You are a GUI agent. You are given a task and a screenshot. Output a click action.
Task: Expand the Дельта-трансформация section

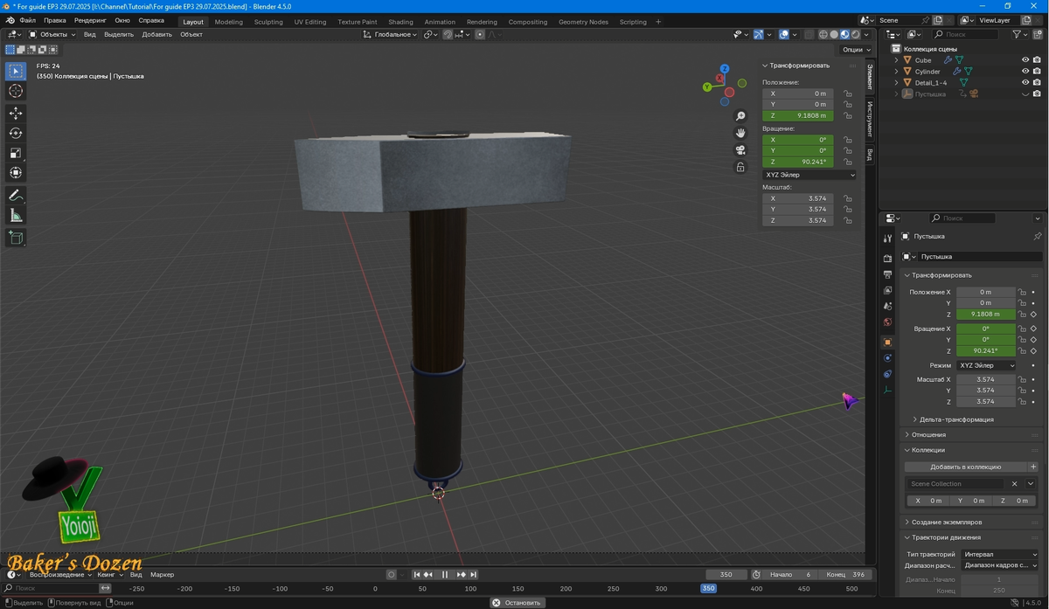955,419
